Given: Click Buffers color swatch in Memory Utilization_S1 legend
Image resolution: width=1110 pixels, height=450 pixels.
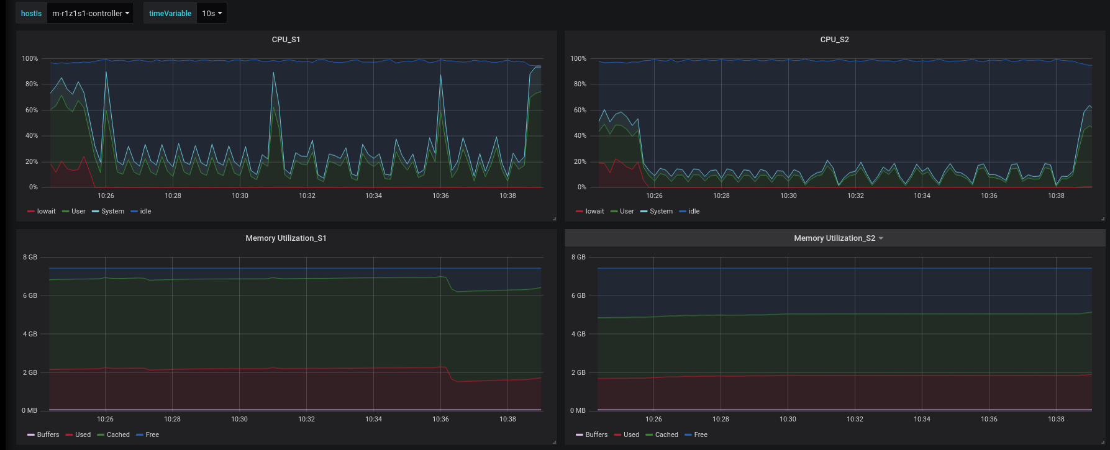Looking at the screenshot, I should click(x=31, y=435).
